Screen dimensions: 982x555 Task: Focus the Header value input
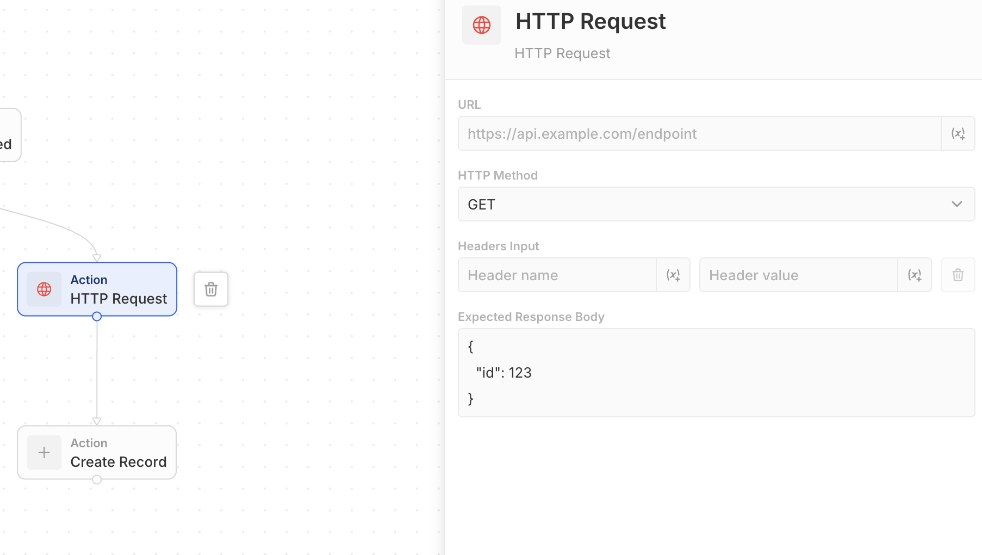tap(798, 275)
